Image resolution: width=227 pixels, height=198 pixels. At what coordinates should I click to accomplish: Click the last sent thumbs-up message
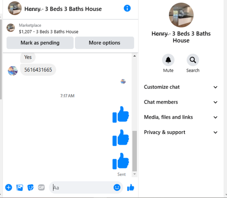pos(121,161)
